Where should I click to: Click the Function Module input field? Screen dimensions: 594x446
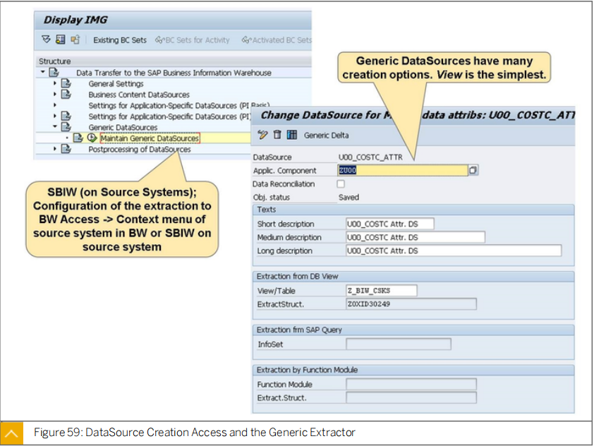click(x=411, y=384)
